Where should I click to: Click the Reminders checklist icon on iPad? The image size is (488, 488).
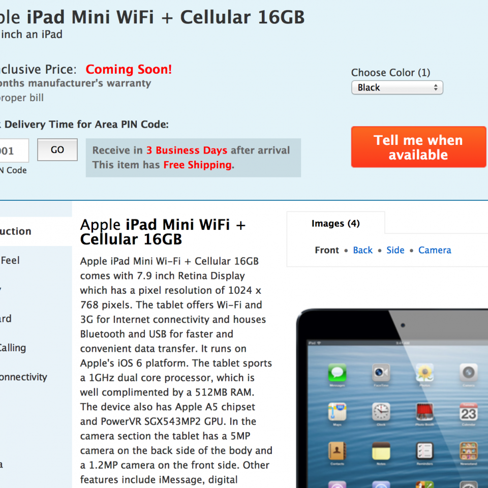[425, 451]
